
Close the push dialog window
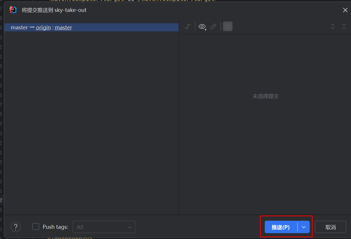(345, 10)
